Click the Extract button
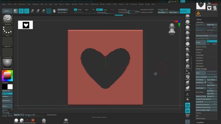This screenshot has width=221, height=124. (7, 106)
